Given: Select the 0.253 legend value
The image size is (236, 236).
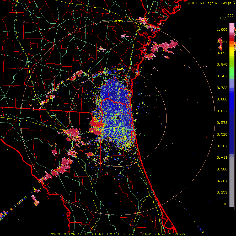Looking at the screenshot, I should click(222, 192).
